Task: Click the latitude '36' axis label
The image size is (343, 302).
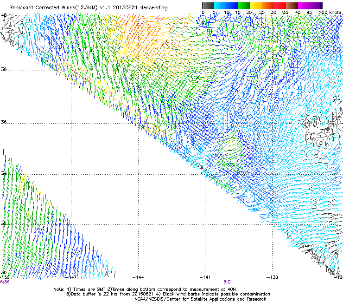Action: 4,122
